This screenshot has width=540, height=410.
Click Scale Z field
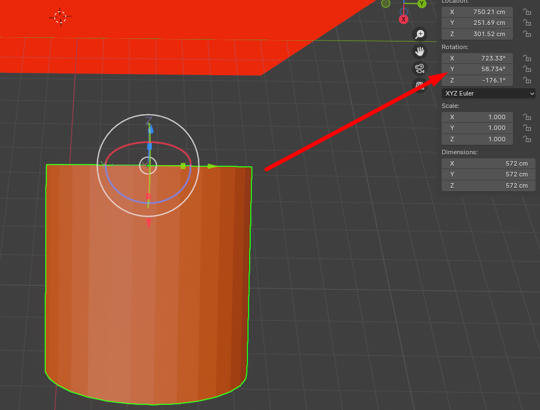coord(477,139)
